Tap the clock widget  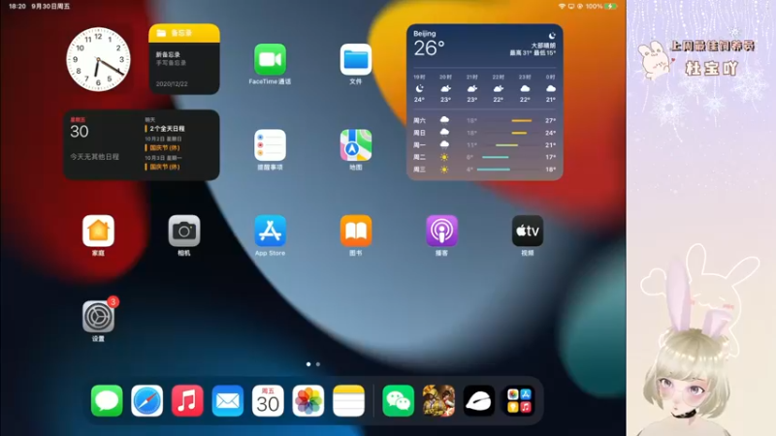98,59
